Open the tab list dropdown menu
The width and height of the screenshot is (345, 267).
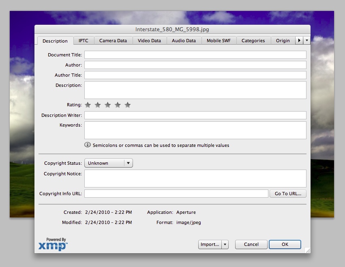[x=307, y=41]
